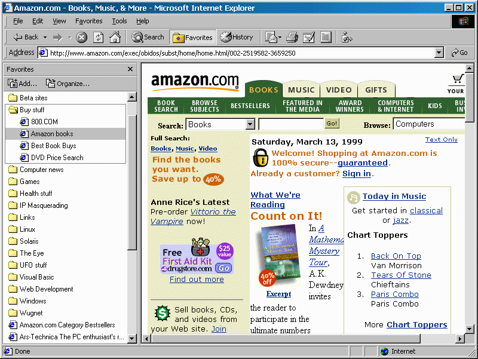Open the address bar dropdown arrow
This screenshot has height=359, width=478.
point(439,53)
